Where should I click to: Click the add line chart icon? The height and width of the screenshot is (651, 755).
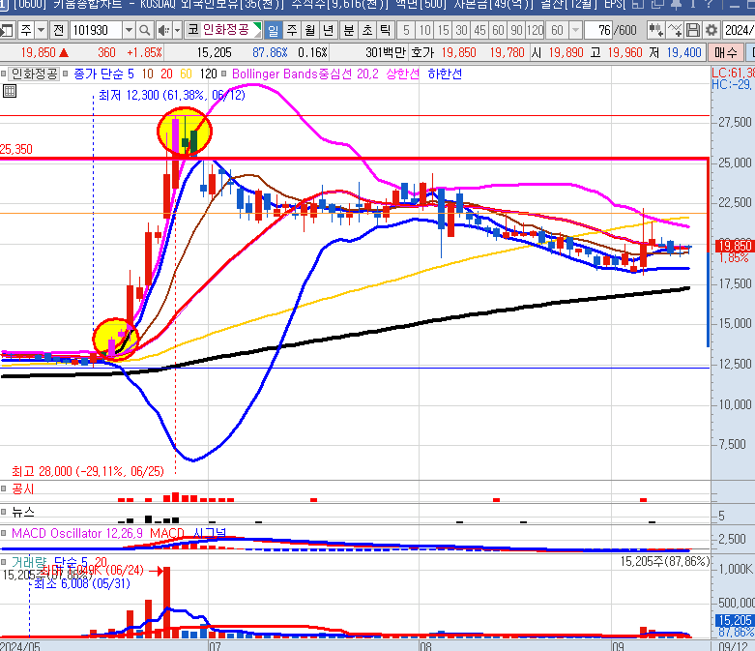pyautogui.click(x=674, y=30)
